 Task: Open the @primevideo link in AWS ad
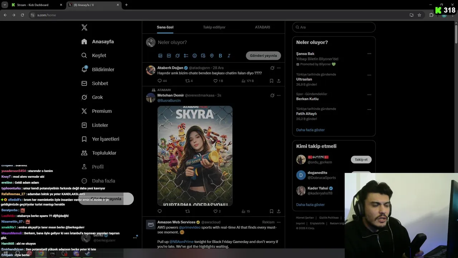[x=189, y=228]
